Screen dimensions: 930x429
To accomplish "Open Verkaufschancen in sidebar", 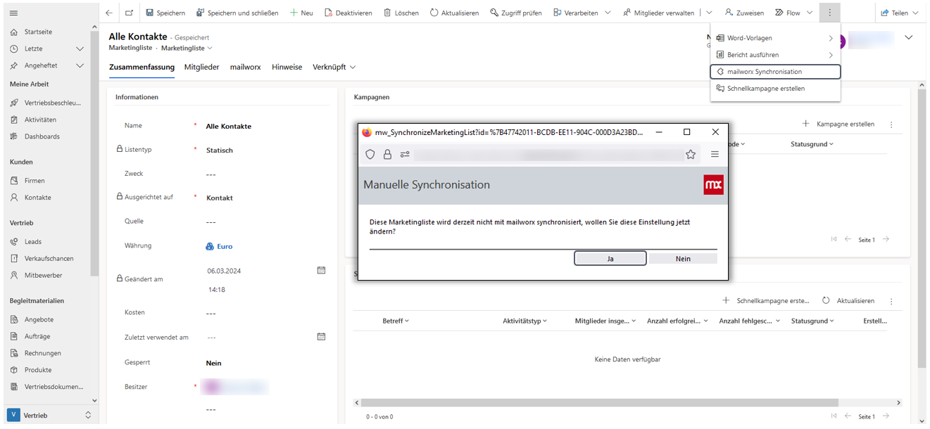I will (49, 258).
